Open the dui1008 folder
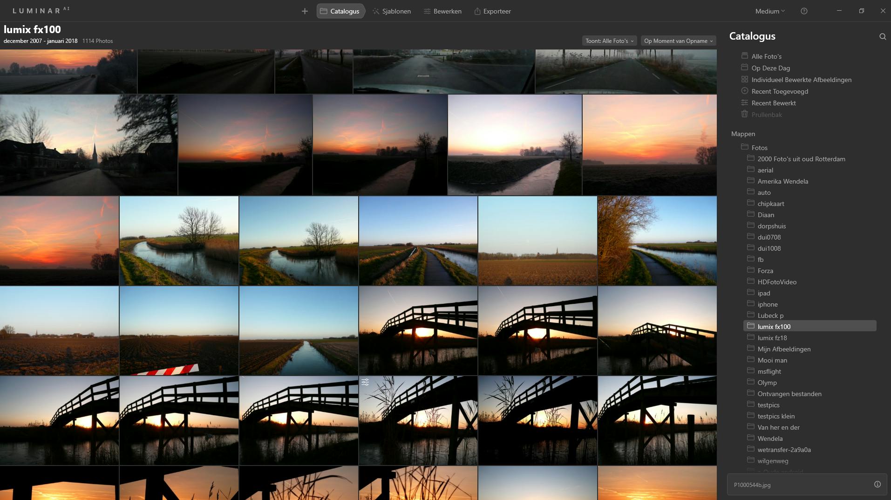The image size is (891, 500). [x=769, y=248]
